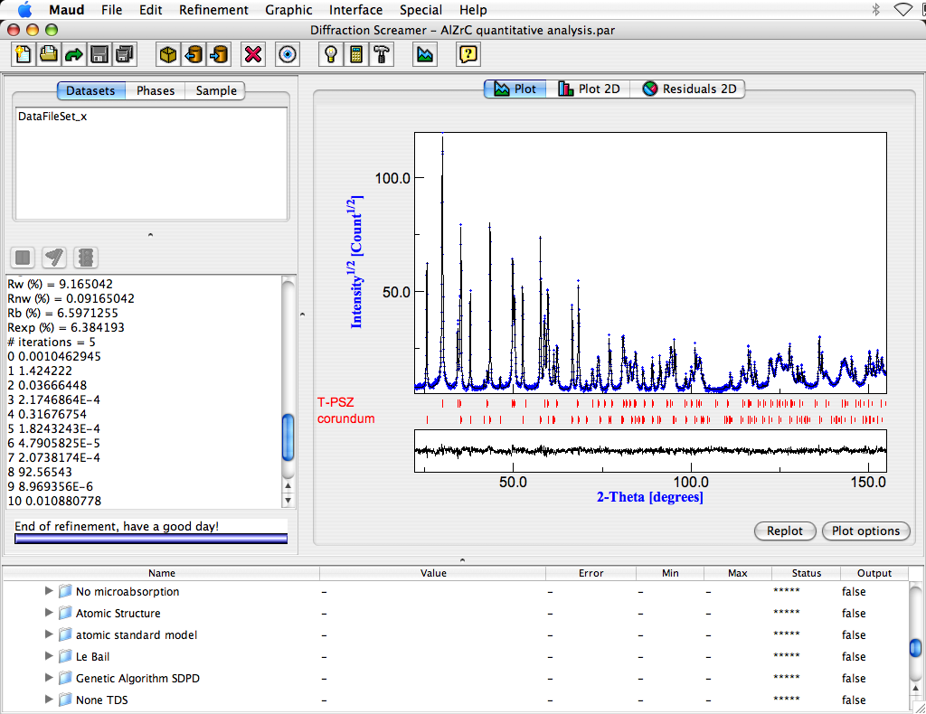This screenshot has width=926, height=714.
Task: Open help with the yellow question mark icon
Action: click(468, 54)
